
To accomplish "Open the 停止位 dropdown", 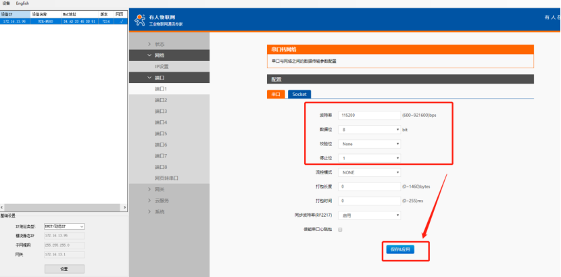I will [370, 157].
